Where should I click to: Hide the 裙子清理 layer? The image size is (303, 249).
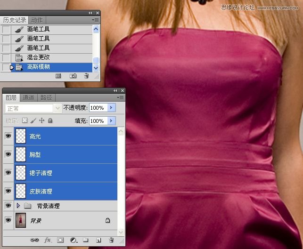pos(8,172)
